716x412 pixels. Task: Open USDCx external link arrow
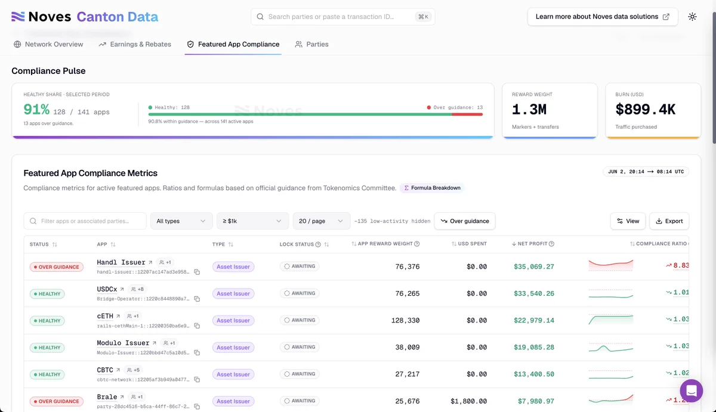122,289
